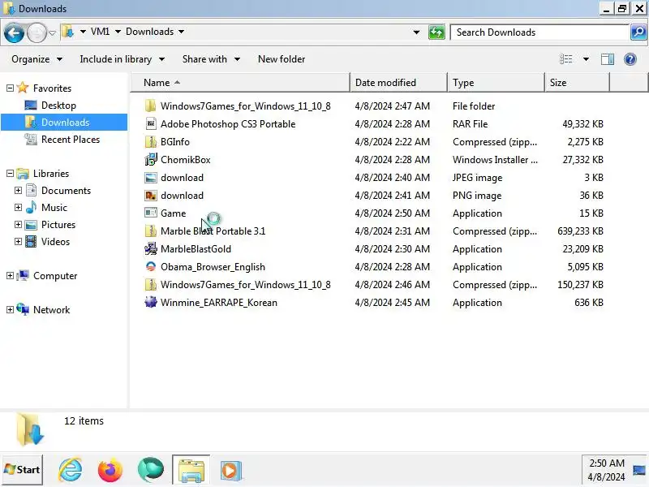Sort by the Name column header
The image size is (649, 487).
[240, 83]
